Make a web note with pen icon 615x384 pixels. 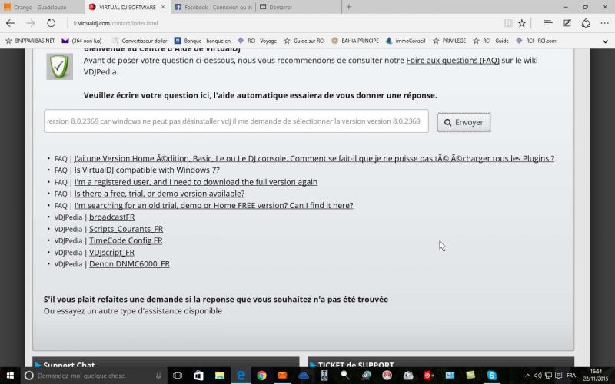pos(567,23)
